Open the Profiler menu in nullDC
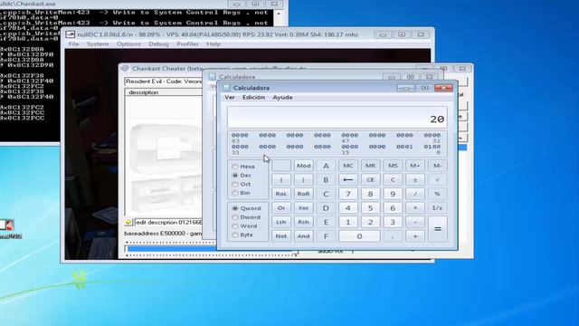Image resolution: width=579 pixels, height=326 pixels. [187, 44]
